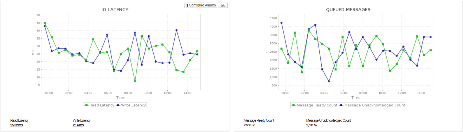Screen dimensions: 463x132
Task: Click the Message Ready Count value 2,518.33
Action: pyautogui.click(x=249, y=125)
